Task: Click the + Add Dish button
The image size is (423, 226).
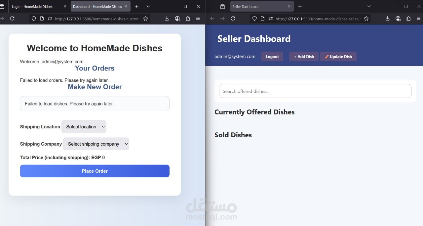Action: 304,57
